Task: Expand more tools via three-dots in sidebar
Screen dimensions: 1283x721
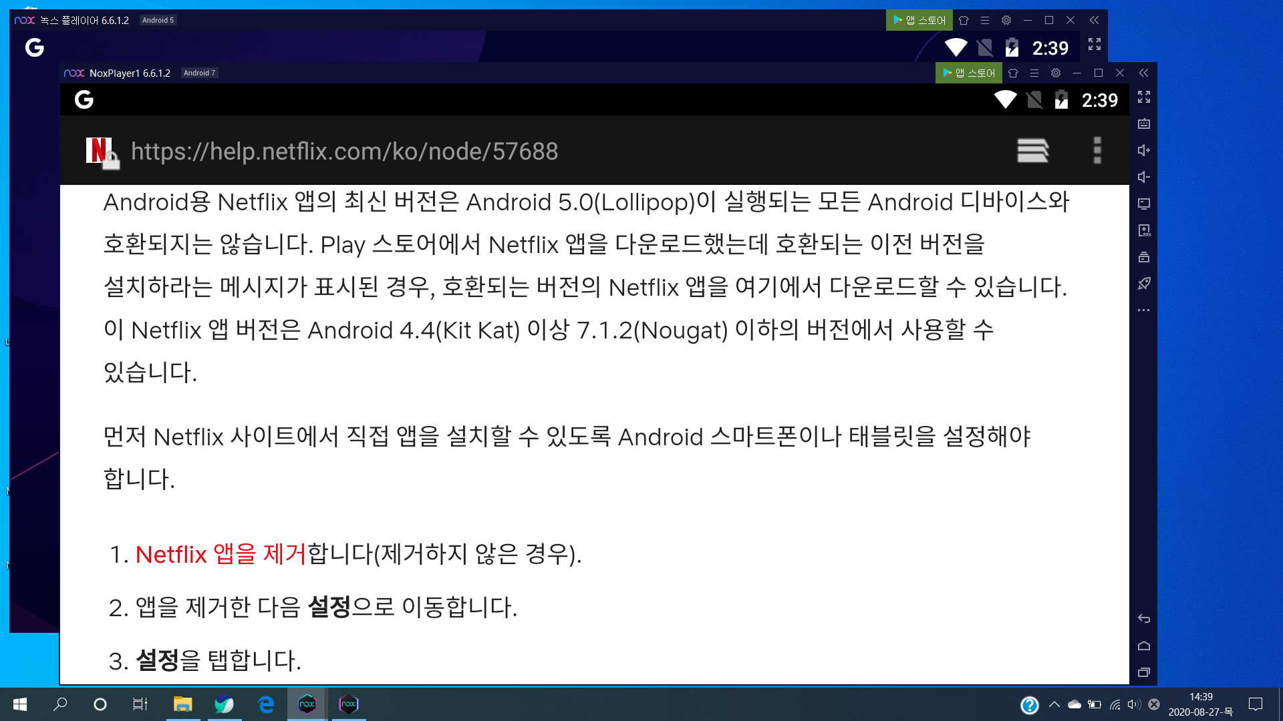Action: pos(1144,310)
